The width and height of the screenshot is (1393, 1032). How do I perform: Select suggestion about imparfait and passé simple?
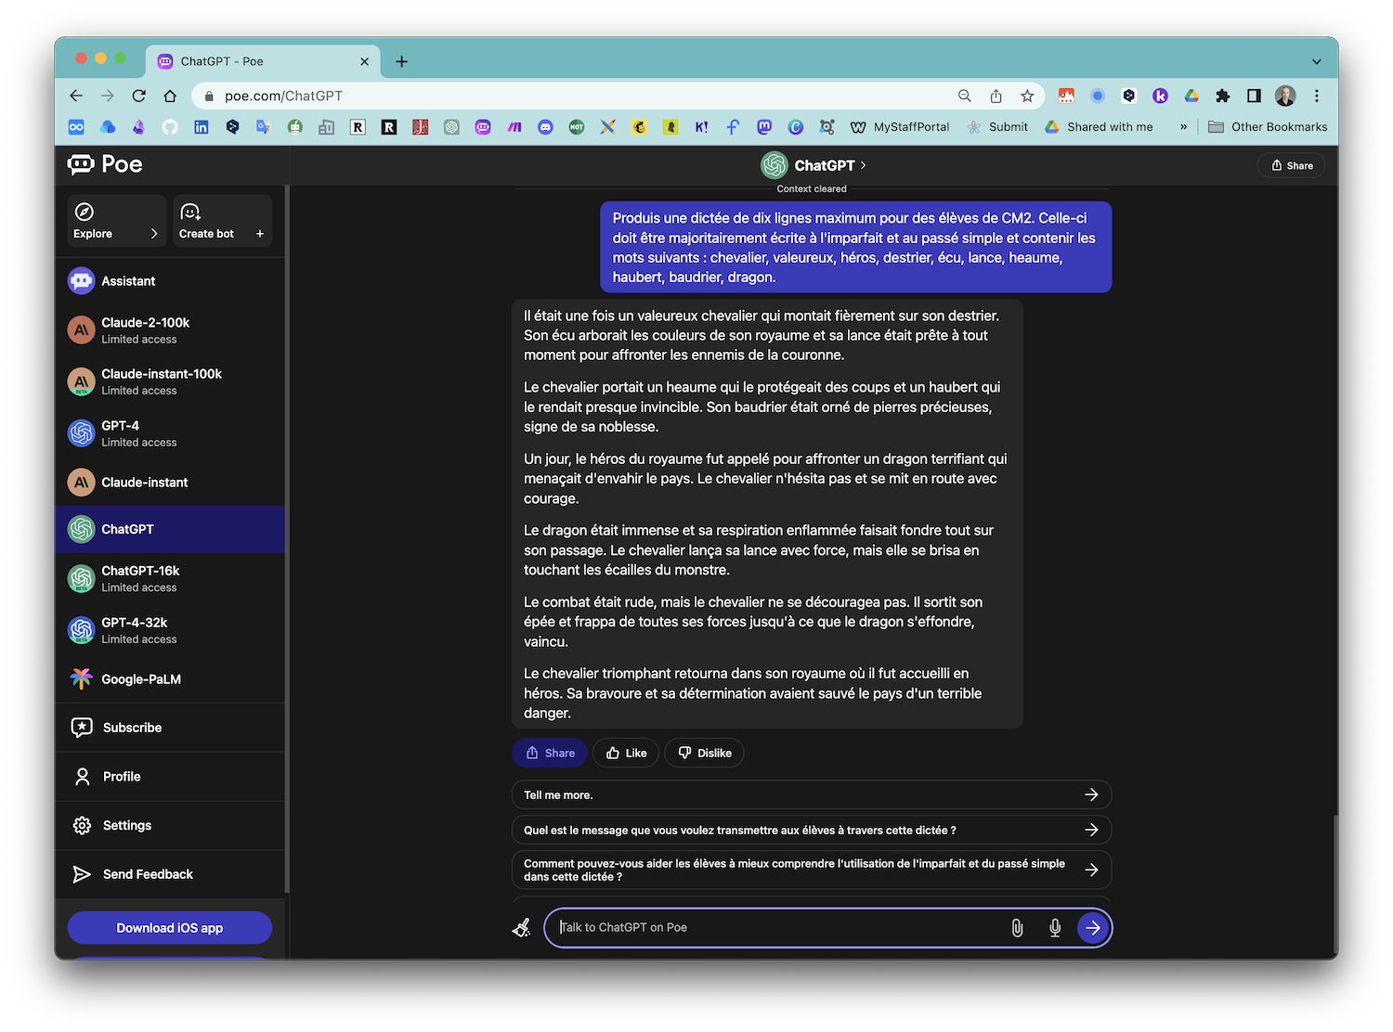pos(812,871)
